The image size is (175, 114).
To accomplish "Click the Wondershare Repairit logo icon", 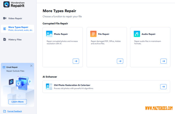I will [x=6, y=4].
